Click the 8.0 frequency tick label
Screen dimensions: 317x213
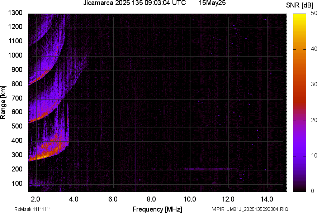(x=151, y=199)
